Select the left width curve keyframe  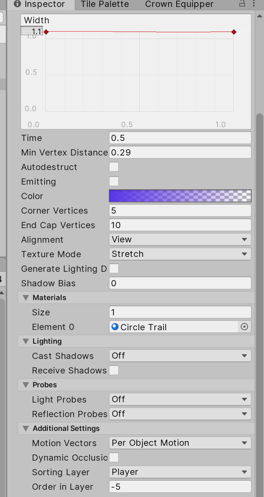(46, 32)
